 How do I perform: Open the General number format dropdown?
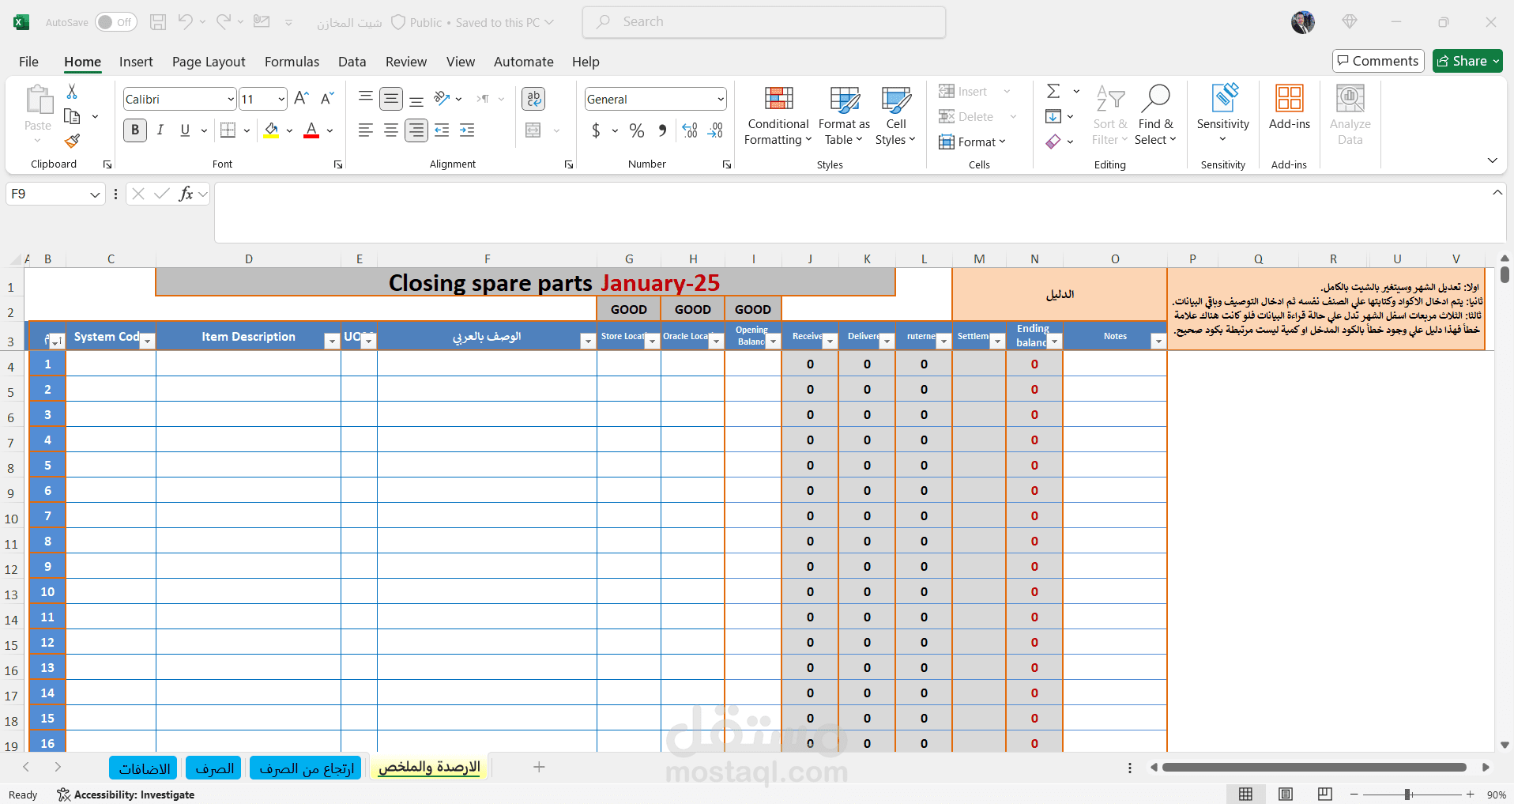point(721,100)
